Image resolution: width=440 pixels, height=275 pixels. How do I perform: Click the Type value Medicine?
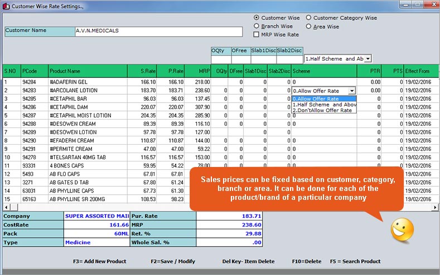pos(97,243)
